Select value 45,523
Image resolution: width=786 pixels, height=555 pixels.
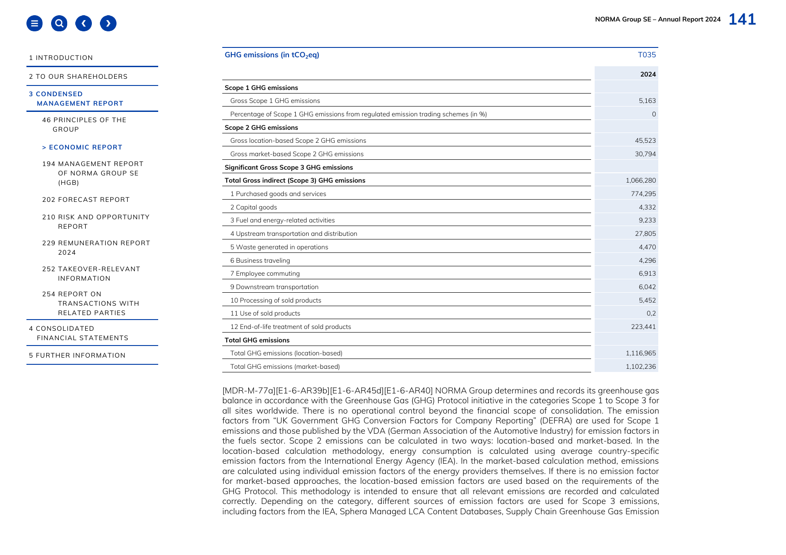(645, 141)
